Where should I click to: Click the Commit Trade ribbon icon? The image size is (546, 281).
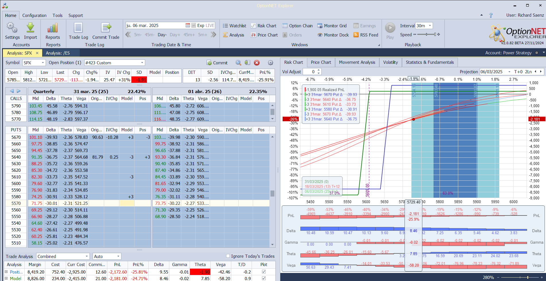[x=106, y=28]
